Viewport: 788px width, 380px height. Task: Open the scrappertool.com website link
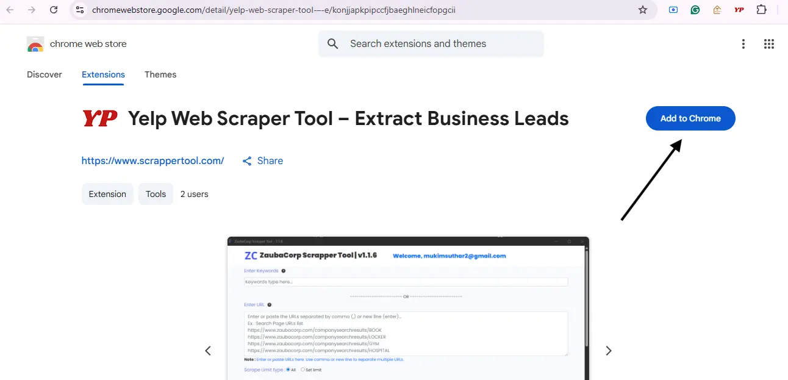click(x=153, y=160)
